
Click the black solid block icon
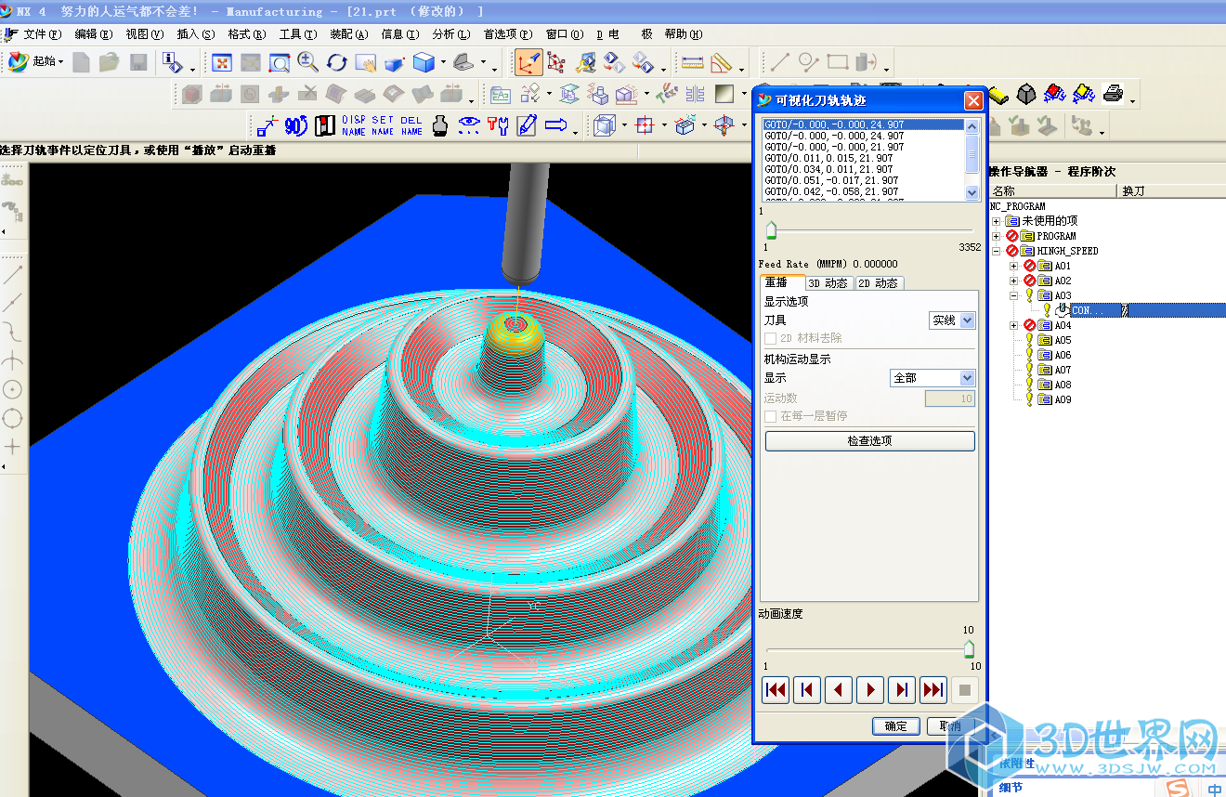coord(1026,94)
